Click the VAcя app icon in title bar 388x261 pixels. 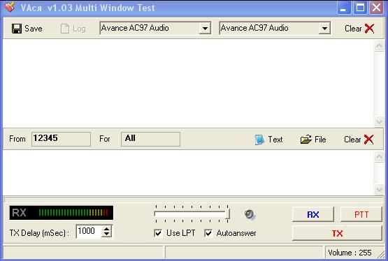coord(10,7)
